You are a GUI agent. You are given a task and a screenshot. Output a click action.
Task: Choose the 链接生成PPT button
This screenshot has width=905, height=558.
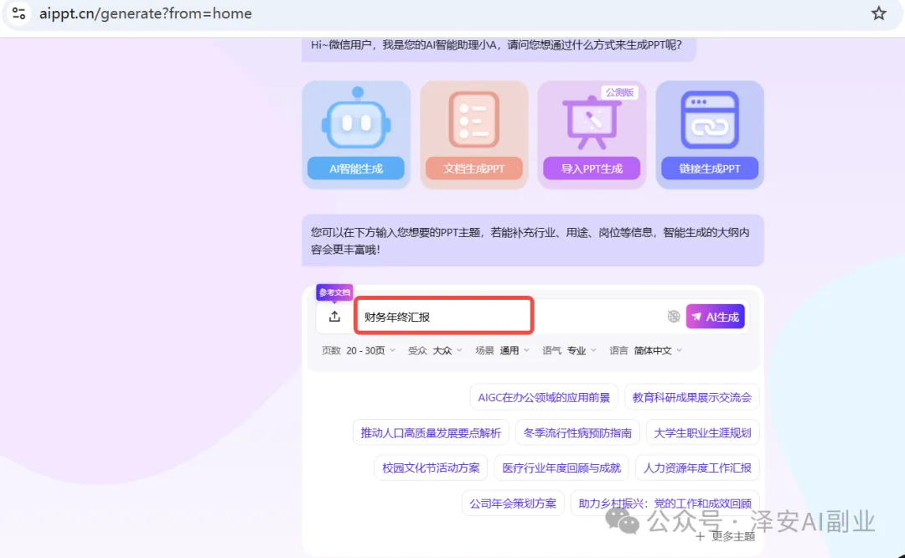pos(710,168)
